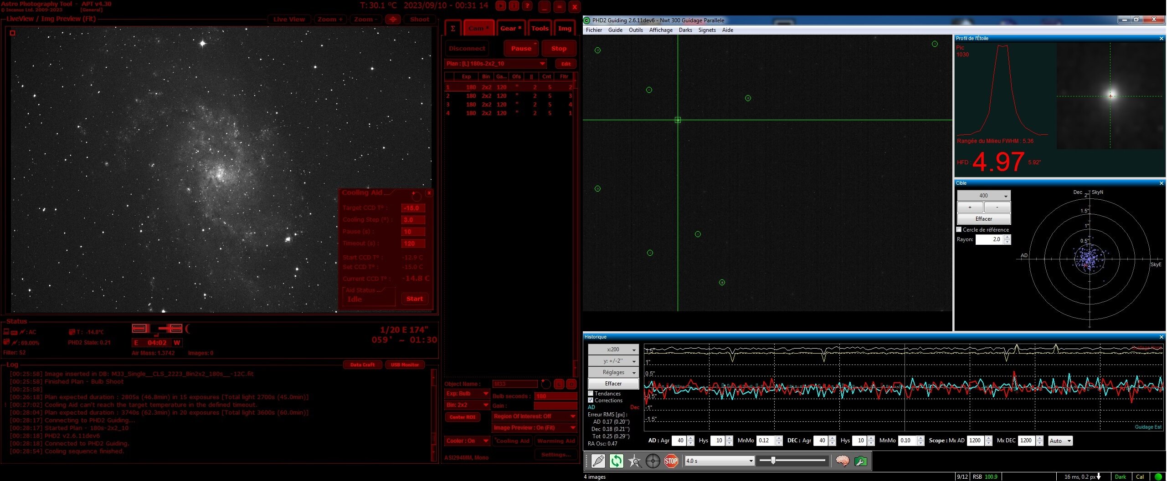This screenshot has width=1167, height=481.
Task: Open PHD2 camera settings wrench icon
Action: (x=860, y=461)
